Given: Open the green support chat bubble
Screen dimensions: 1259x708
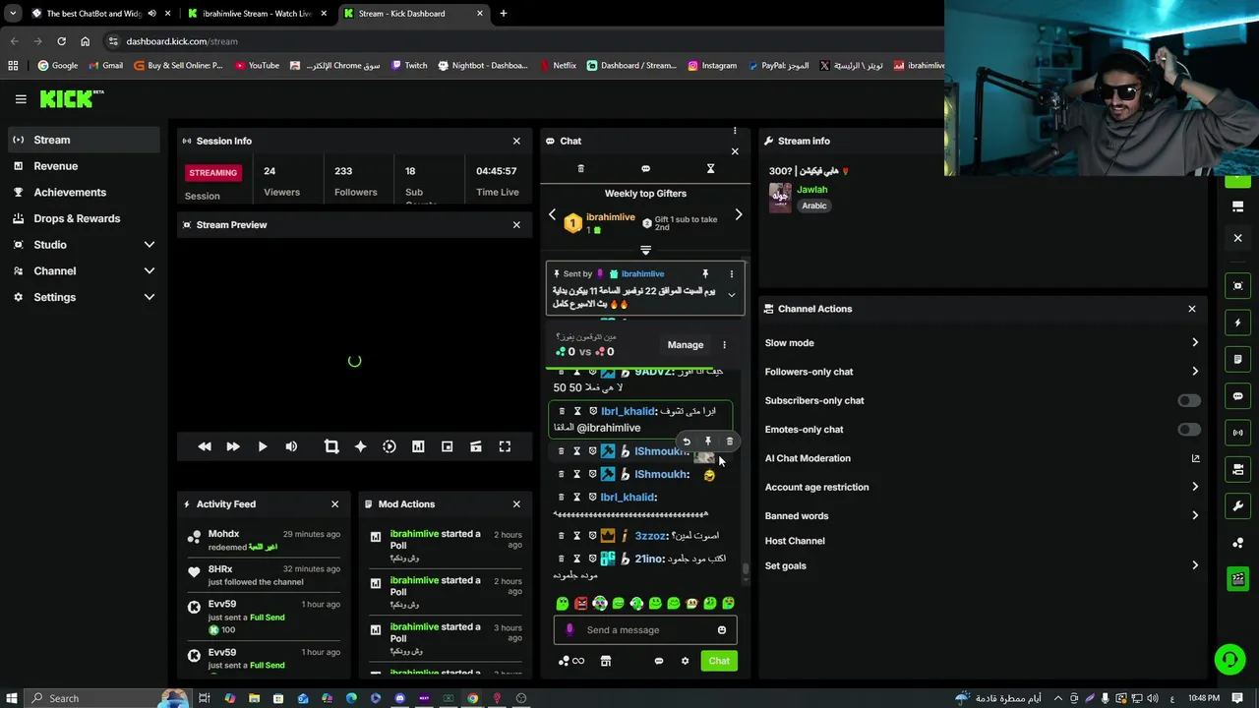Looking at the screenshot, I should tap(1229, 659).
